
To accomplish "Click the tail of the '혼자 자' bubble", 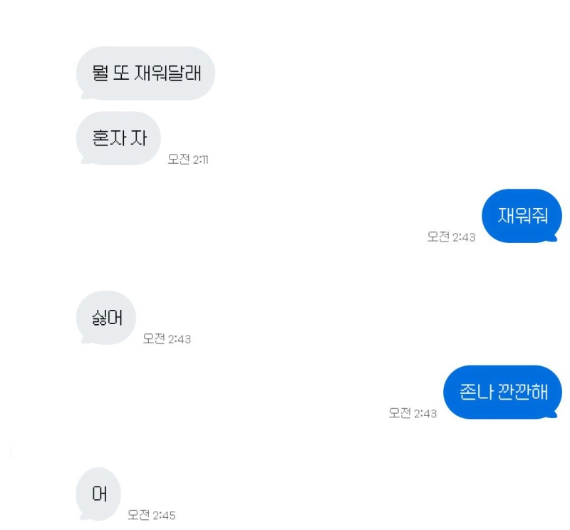I will (84, 161).
